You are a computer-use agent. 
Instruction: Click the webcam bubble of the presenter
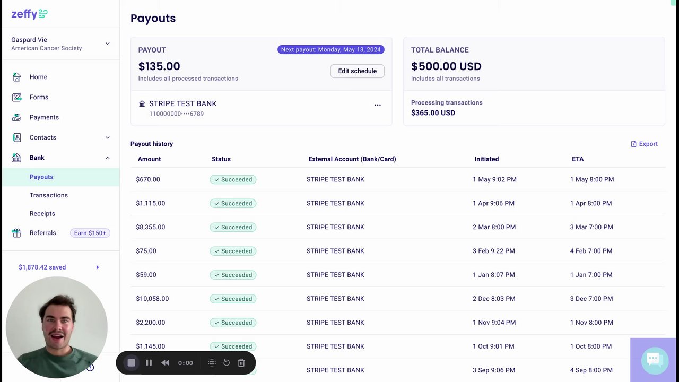coord(57,327)
